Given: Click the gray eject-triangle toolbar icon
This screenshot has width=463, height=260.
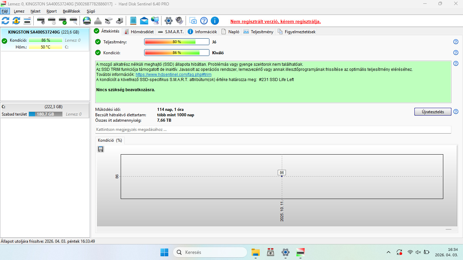Looking at the screenshot, I should [98, 21].
